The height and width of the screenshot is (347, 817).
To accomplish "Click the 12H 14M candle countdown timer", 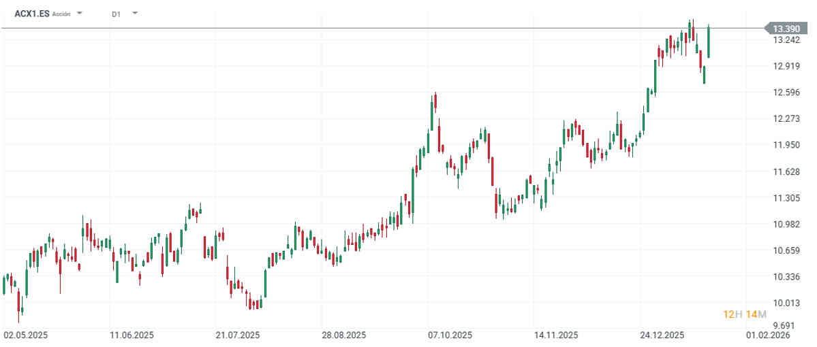I will point(745,314).
